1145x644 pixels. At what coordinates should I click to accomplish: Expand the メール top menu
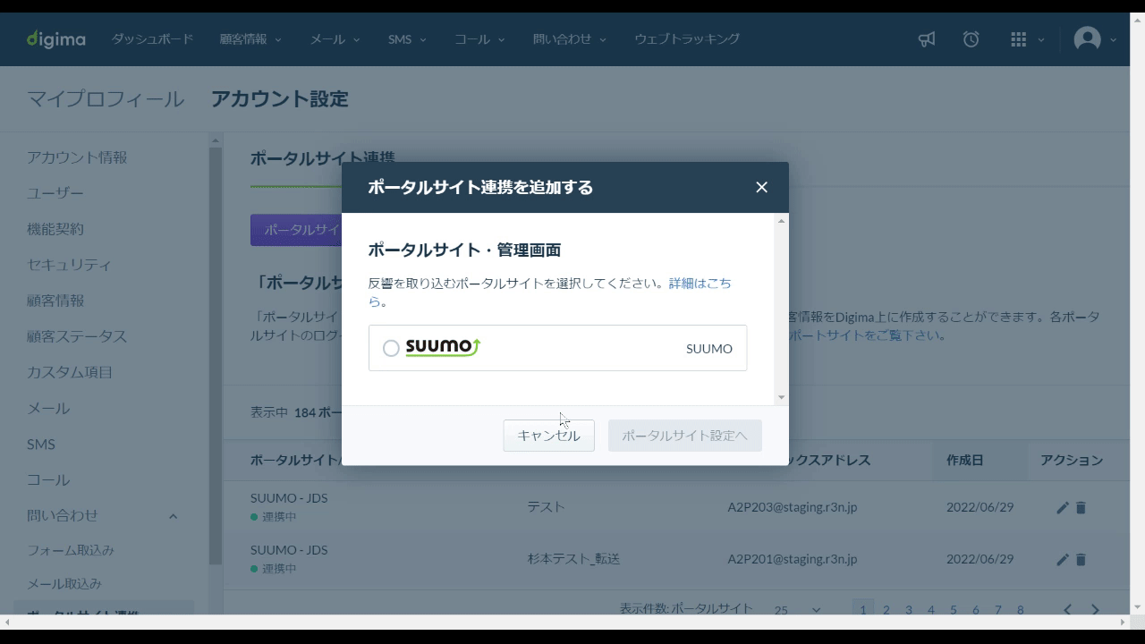(x=335, y=39)
